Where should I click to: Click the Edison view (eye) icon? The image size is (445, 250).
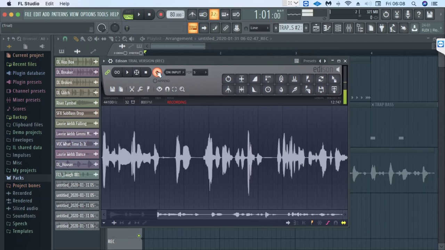click(x=159, y=89)
